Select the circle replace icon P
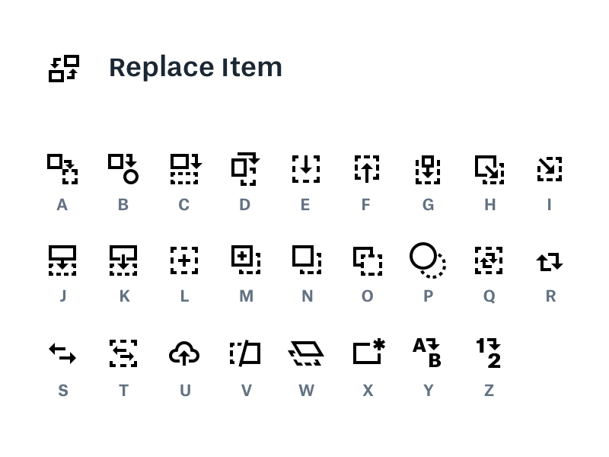The height and width of the screenshot is (457, 609). 427,260
